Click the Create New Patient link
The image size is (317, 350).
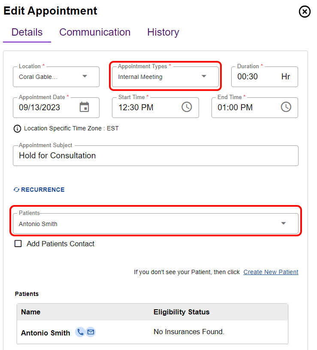tap(271, 272)
